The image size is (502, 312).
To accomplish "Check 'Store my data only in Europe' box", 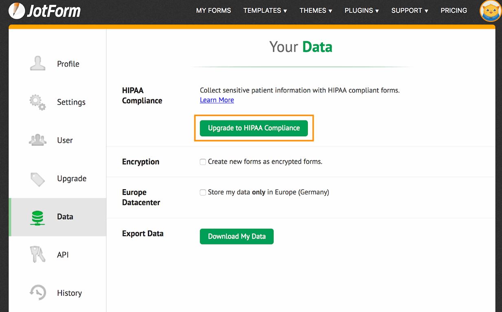I will (x=203, y=192).
